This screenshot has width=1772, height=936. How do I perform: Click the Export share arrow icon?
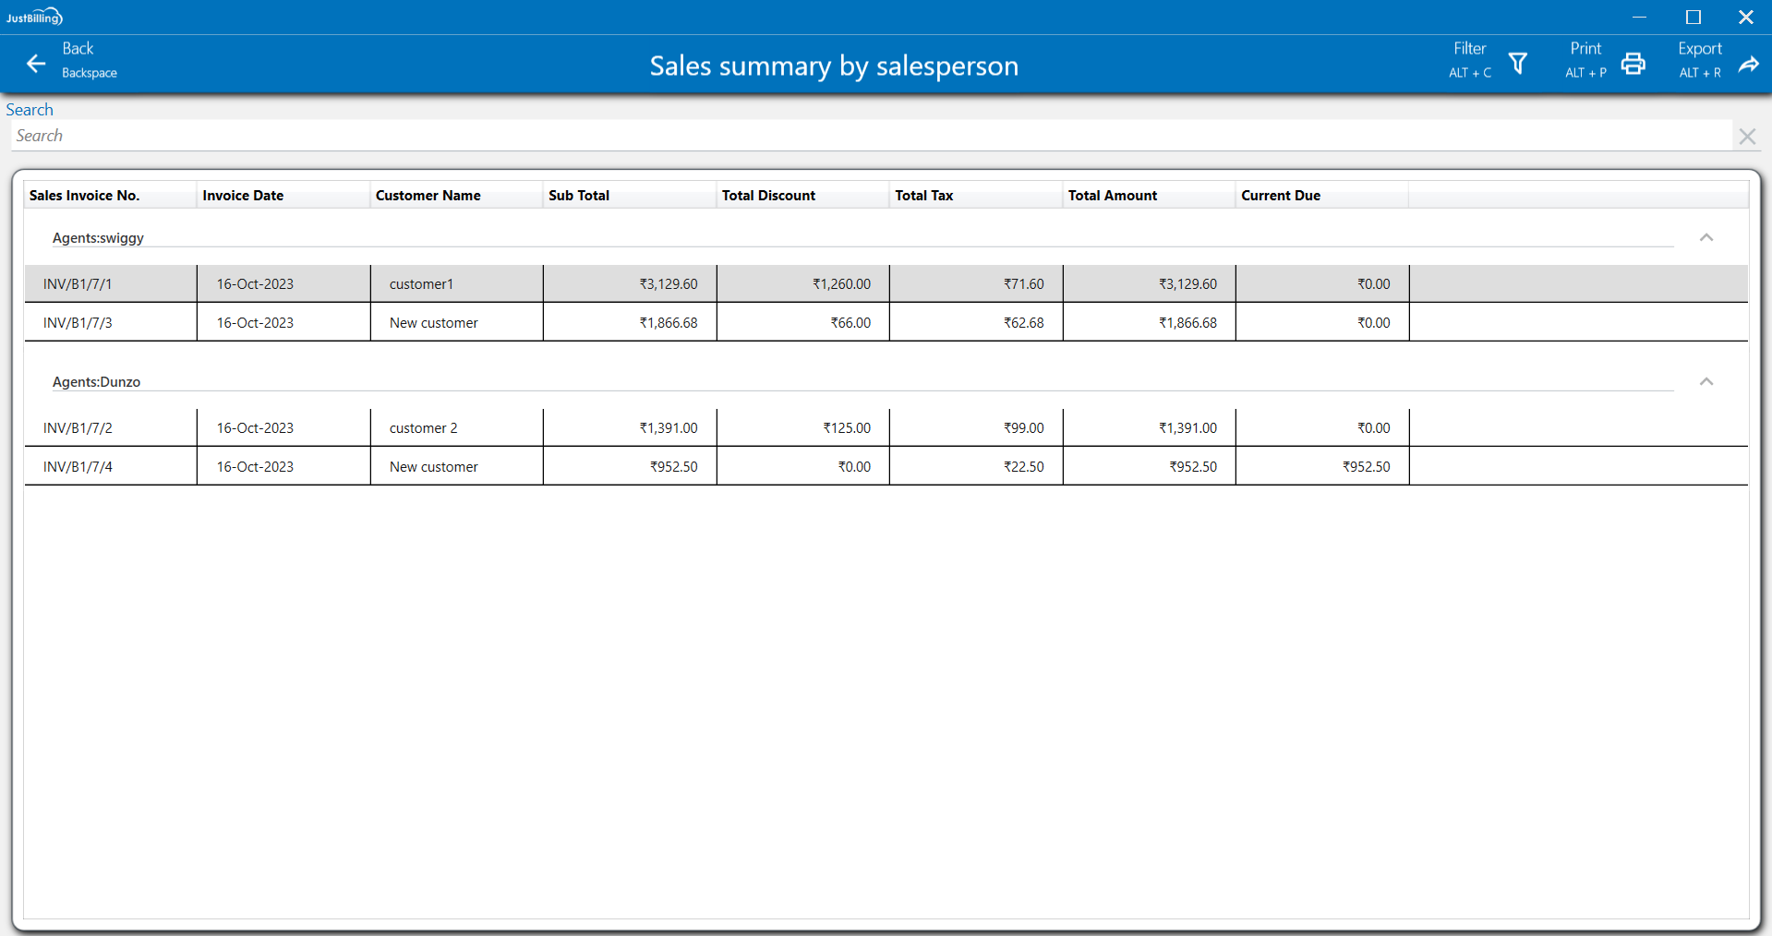coord(1748,64)
